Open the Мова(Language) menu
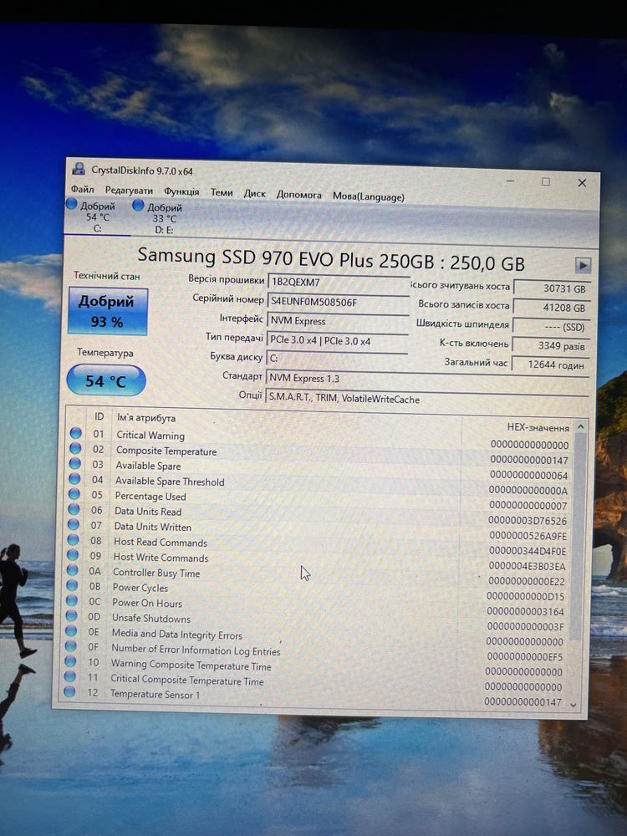The image size is (627, 836). 369,196
